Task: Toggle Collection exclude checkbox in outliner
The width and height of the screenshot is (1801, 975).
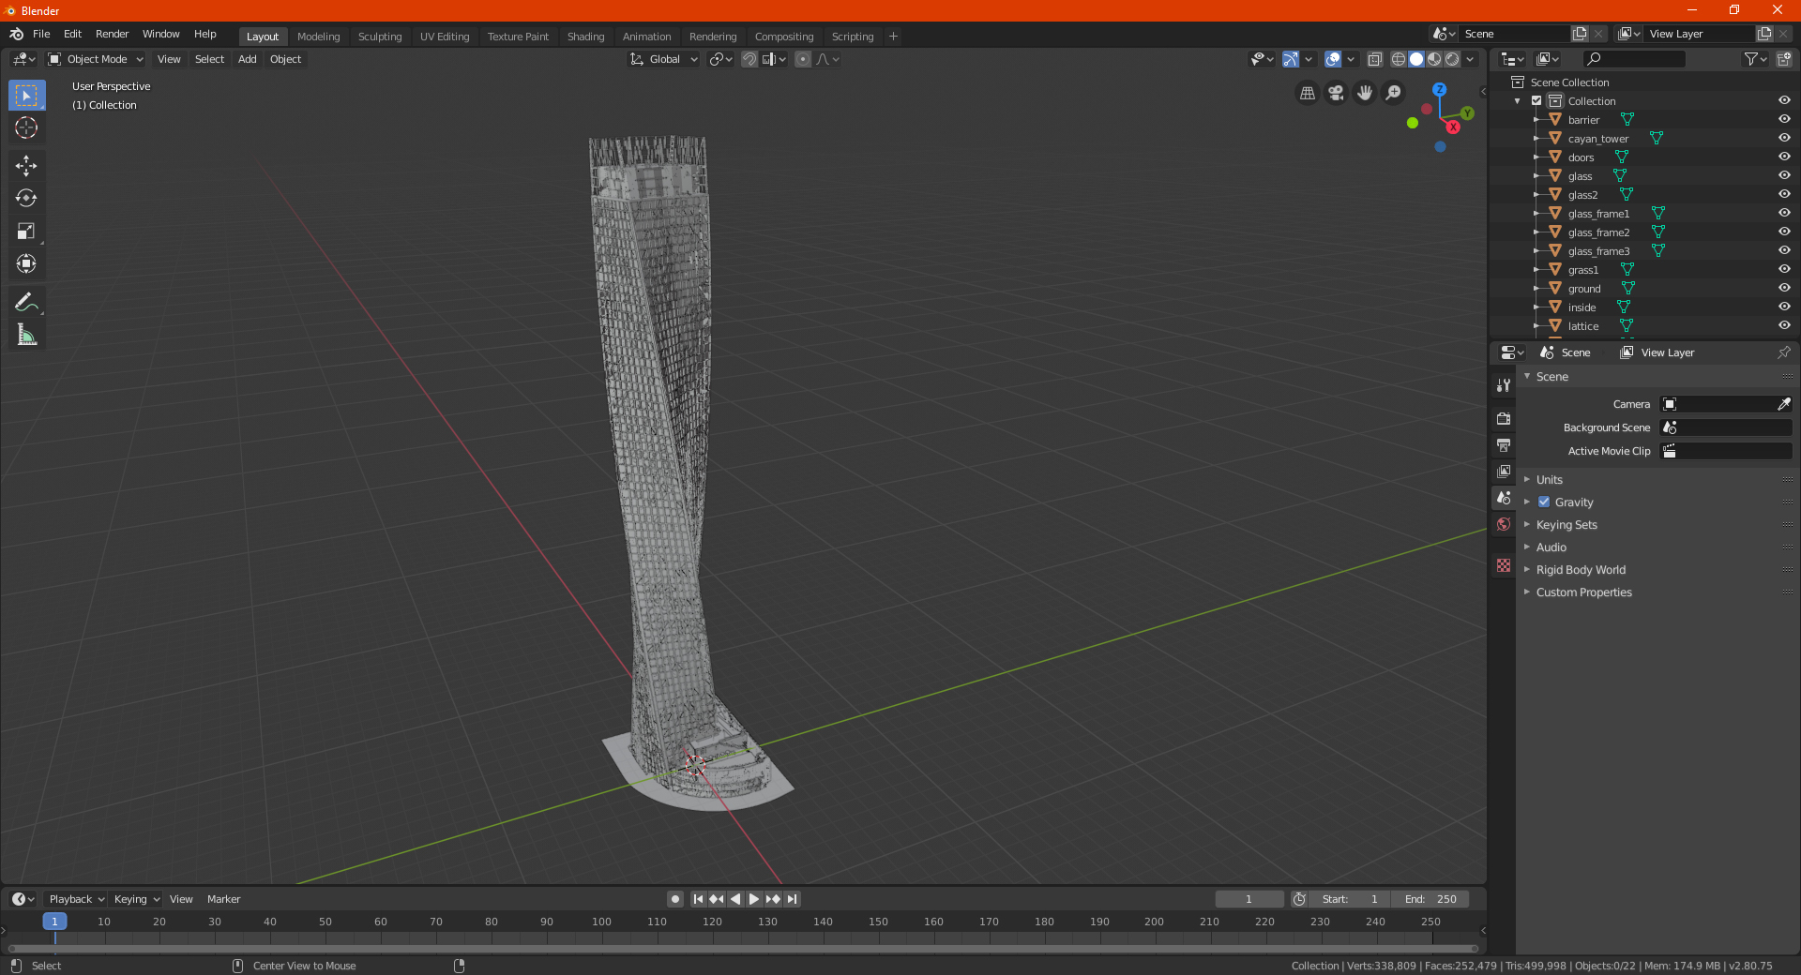Action: [1536, 100]
